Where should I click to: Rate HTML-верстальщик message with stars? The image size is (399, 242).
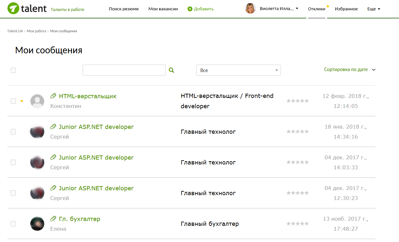point(297,101)
